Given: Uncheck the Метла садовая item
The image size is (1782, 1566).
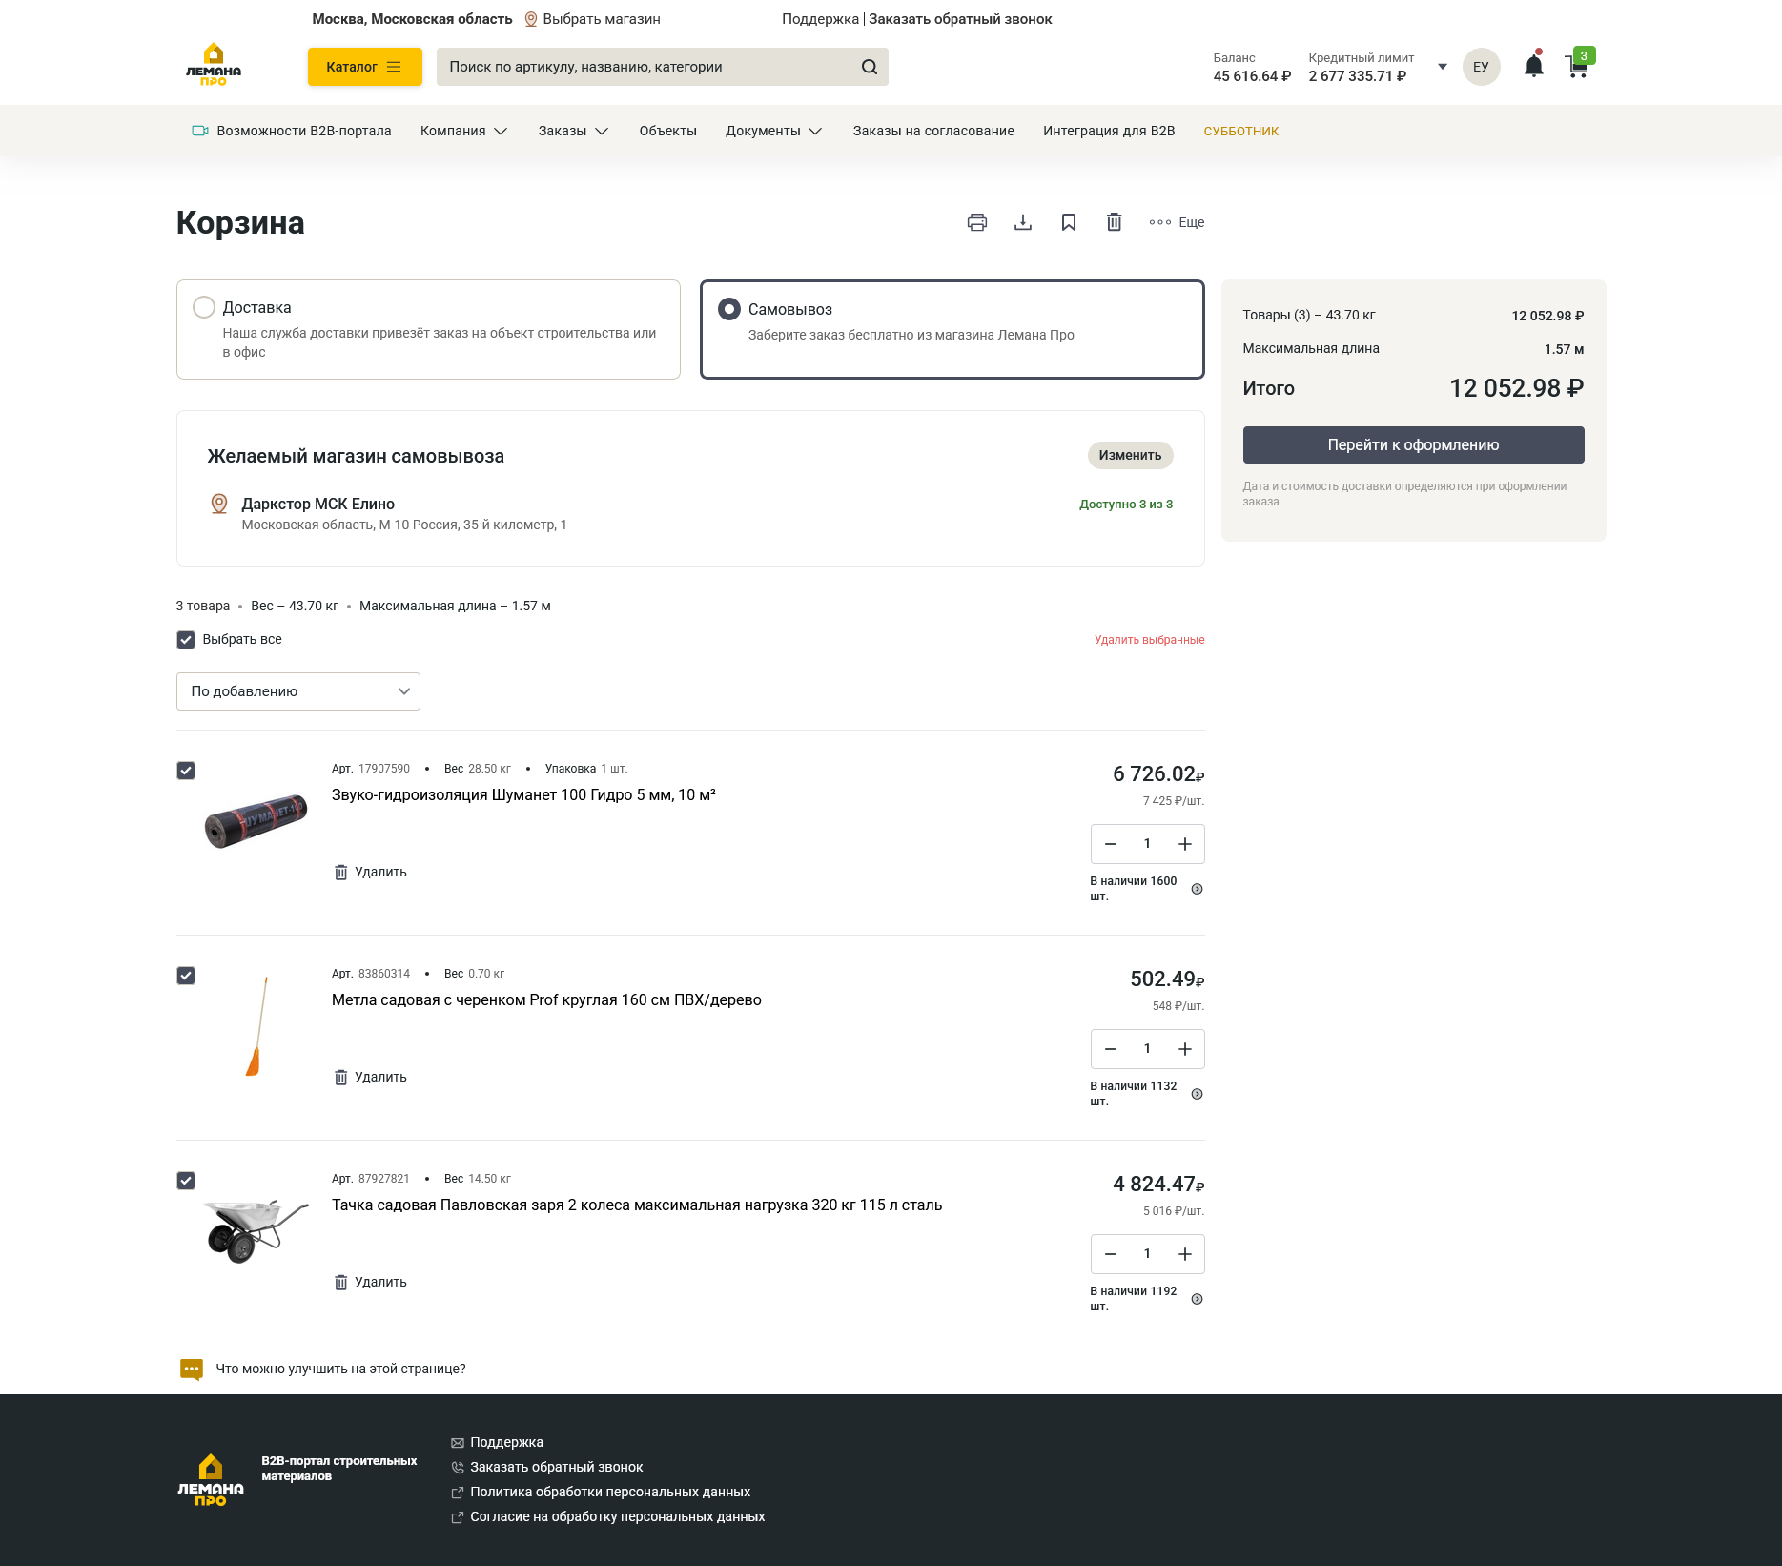Looking at the screenshot, I should [x=186, y=976].
